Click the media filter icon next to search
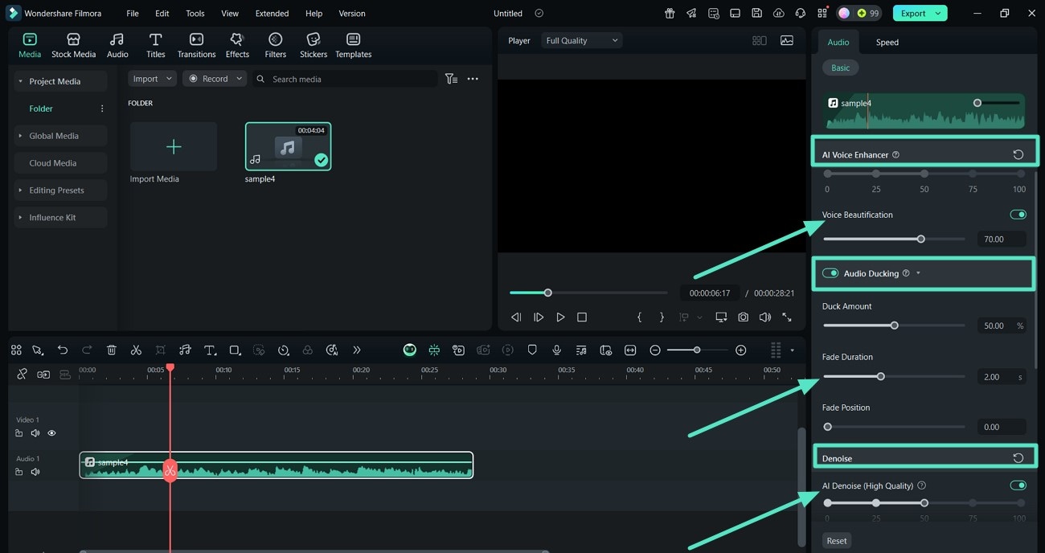 point(451,79)
